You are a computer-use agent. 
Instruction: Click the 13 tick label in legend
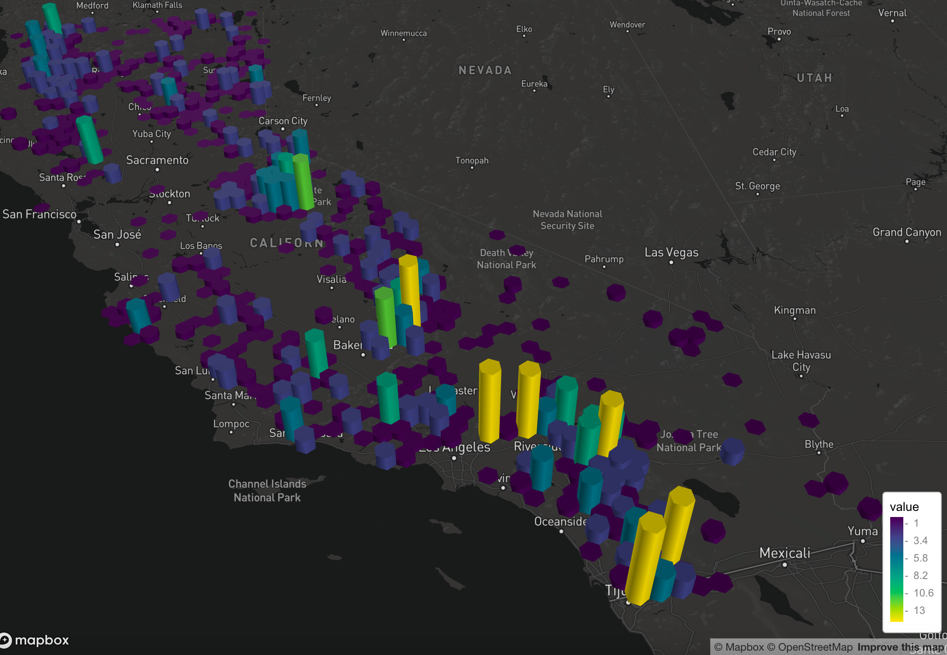tap(919, 610)
